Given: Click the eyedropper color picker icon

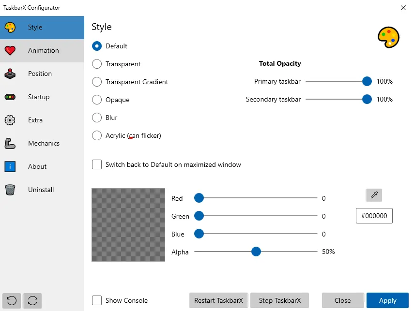Looking at the screenshot, I should [374, 195].
